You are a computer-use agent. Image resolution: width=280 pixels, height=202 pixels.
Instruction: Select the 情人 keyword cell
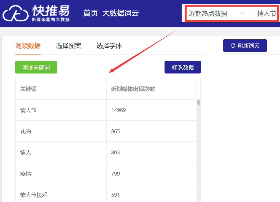click(x=61, y=153)
